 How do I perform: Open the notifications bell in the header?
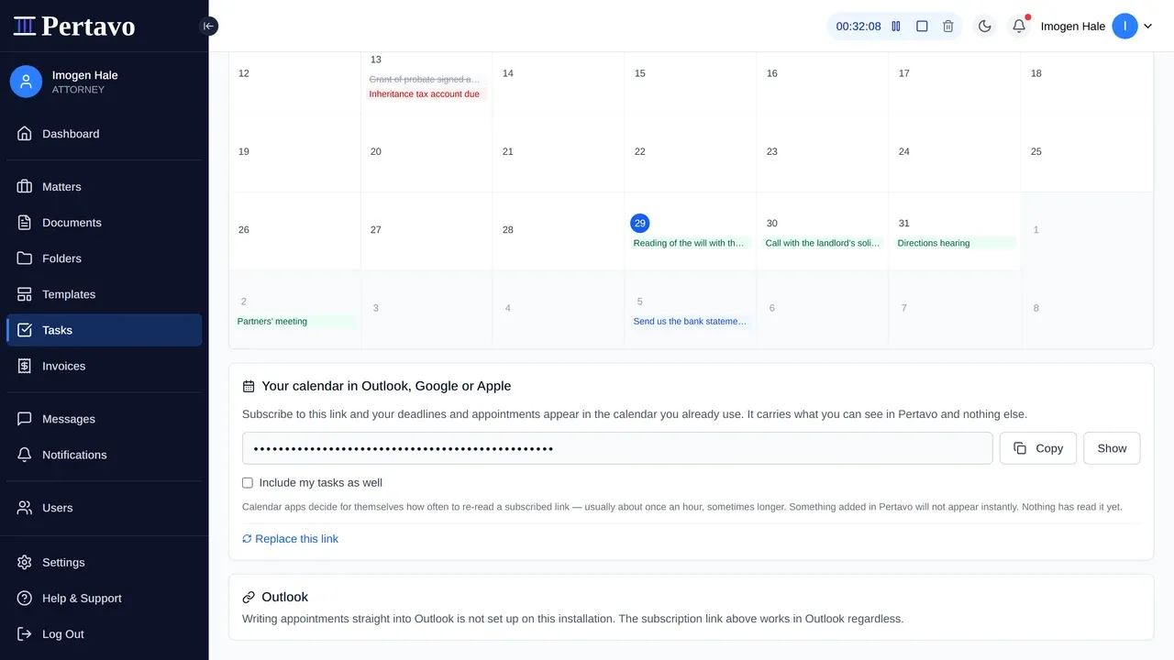pos(1019,27)
